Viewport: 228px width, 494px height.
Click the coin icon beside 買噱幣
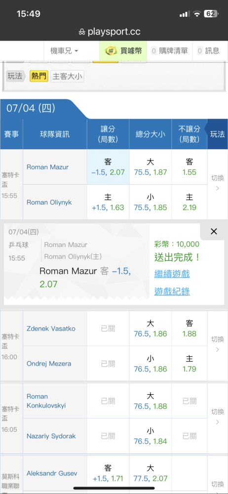click(111, 51)
